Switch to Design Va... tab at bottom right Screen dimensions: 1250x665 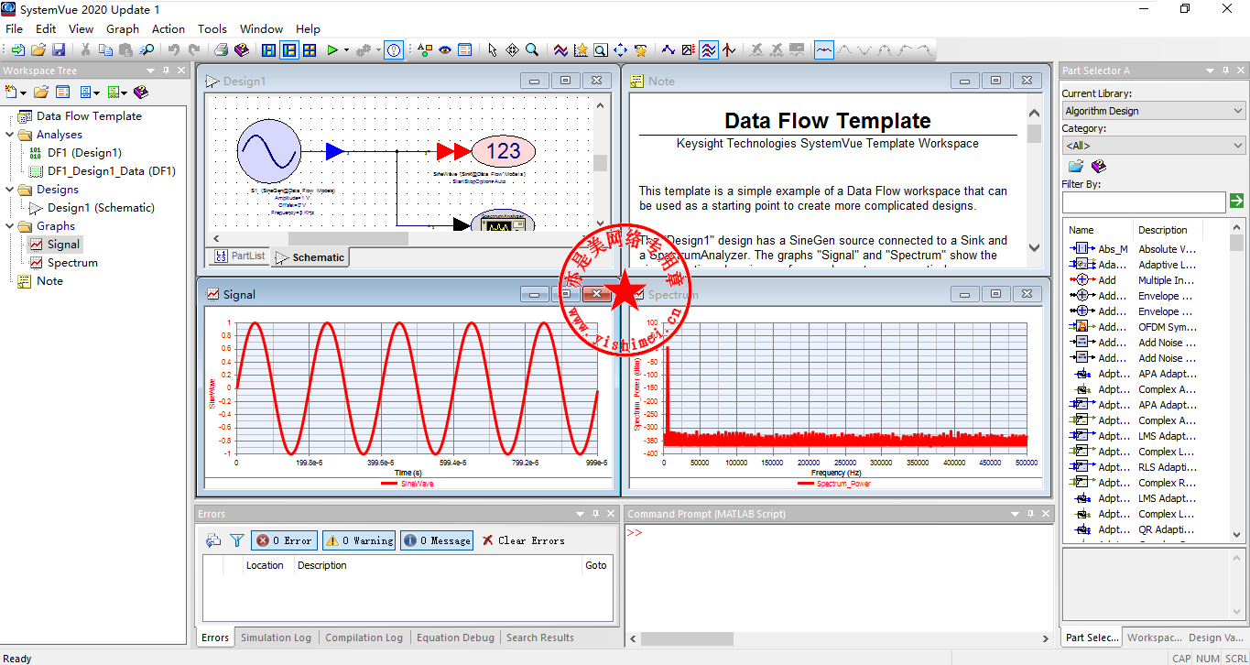(1216, 638)
